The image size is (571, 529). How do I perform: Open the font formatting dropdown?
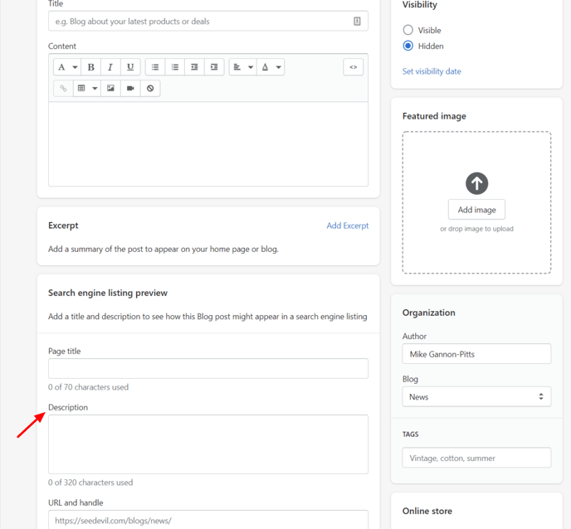pyautogui.click(x=67, y=67)
